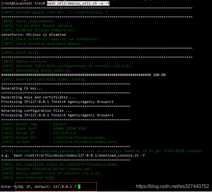Viewport: 212px width, 192px height.
Task: Click the 'Docker tag : latest' line
Action: [33, 124]
